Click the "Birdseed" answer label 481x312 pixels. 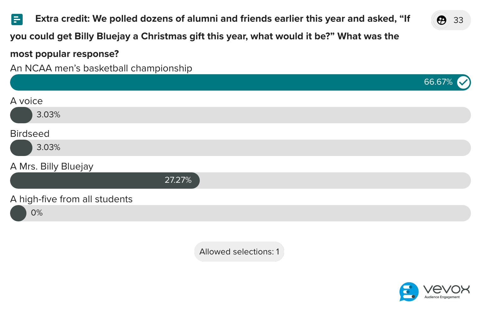(x=30, y=134)
